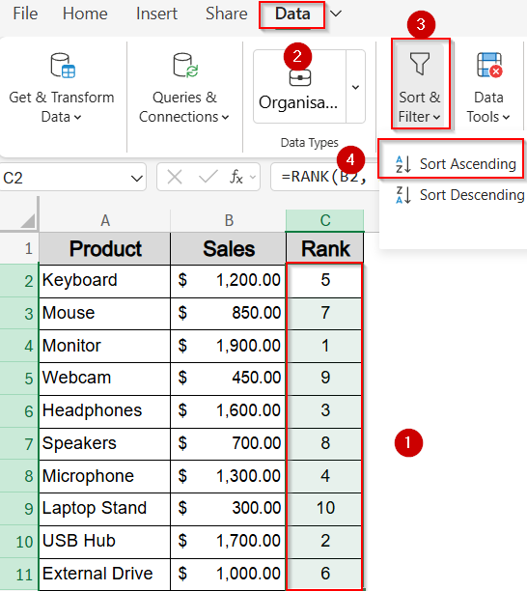The height and width of the screenshot is (591, 527).
Task: Select the Data ribbon tab
Action: click(292, 14)
